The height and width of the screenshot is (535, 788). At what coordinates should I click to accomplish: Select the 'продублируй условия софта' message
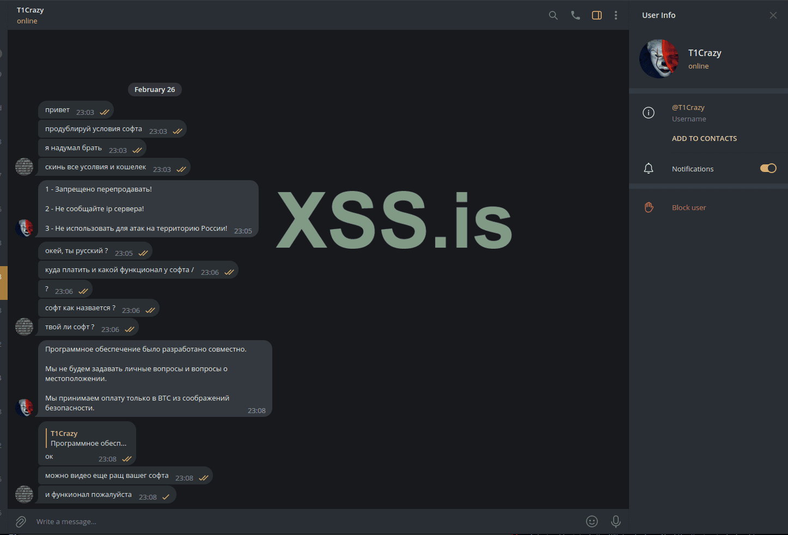coord(112,130)
